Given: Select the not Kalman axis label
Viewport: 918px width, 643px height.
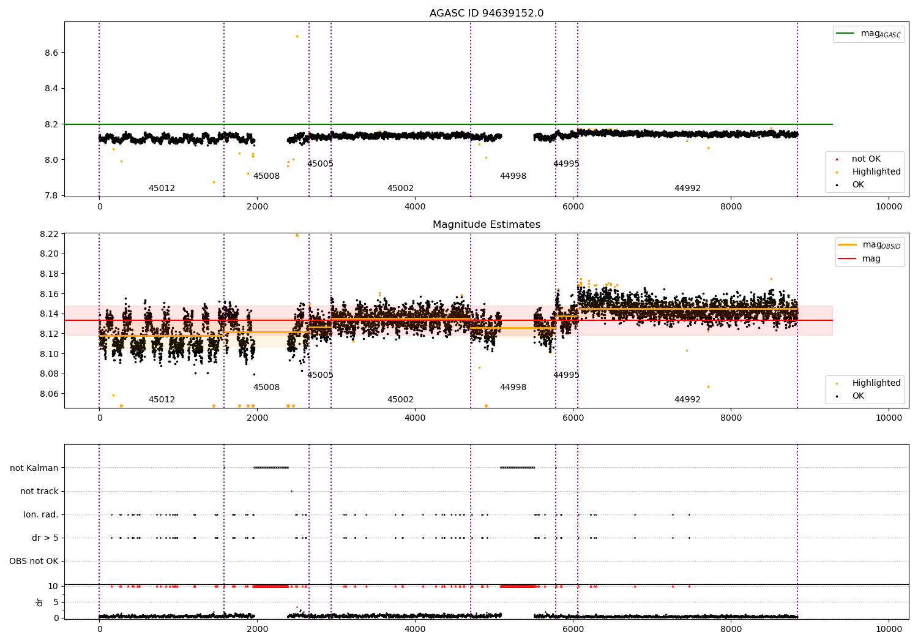Looking at the screenshot, I should point(34,468).
